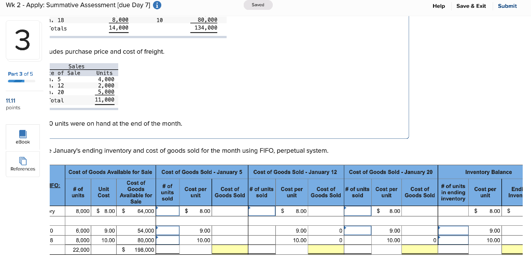Select January 5 total cost of goods sold cell
531x275 pixels.
click(x=230, y=250)
